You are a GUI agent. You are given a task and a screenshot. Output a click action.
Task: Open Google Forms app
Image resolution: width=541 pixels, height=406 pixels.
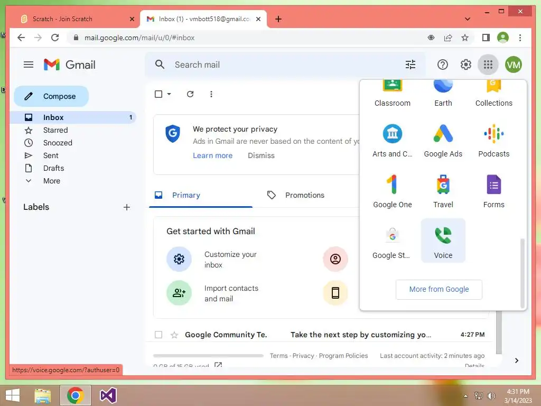(x=494, y=191)
